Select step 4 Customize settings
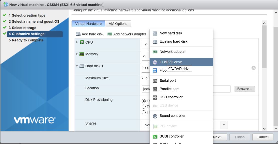Viewport: 278px width, 144px height. coord(35,34)
